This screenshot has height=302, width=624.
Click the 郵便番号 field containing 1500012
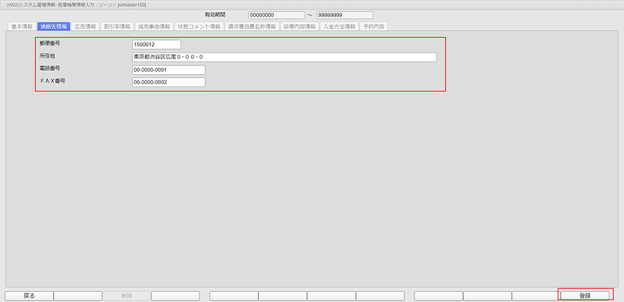click(x=156, y=45)
